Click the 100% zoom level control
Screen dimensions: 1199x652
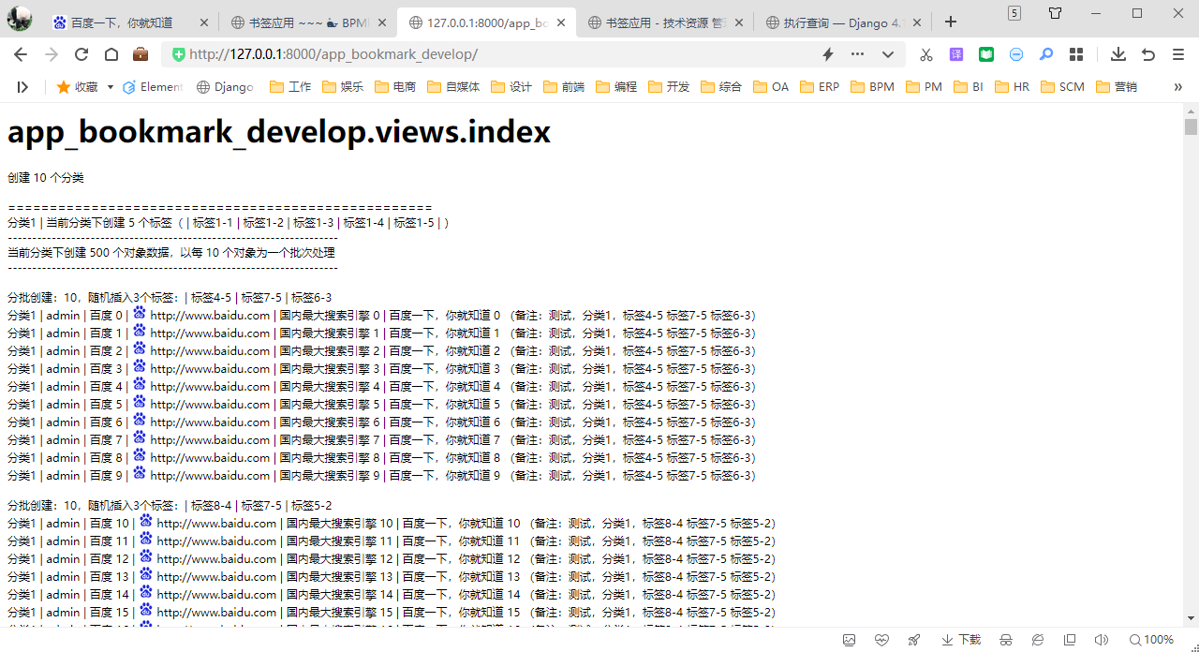[x=1151, y=640]
